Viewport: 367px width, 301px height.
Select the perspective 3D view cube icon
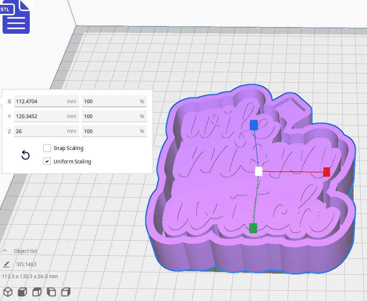point(7,292)
